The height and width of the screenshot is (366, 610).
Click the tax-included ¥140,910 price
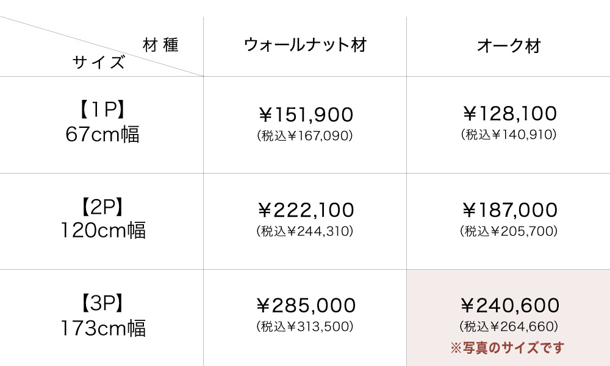pos(509,135)
